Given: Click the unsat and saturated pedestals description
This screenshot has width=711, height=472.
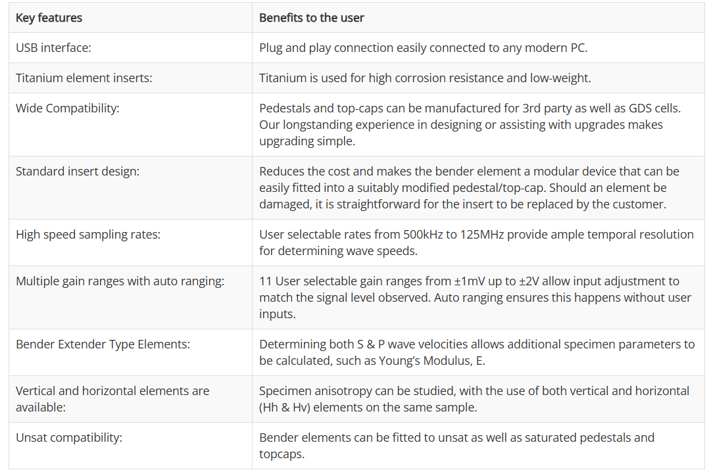Looking at the screenshot, I should coord(456,445).
